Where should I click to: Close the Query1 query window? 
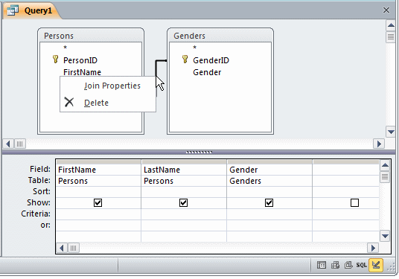coord(386,10)
